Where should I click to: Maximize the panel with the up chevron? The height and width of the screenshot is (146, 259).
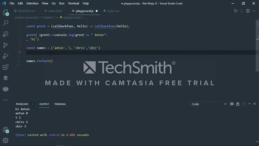coord(249,104)
